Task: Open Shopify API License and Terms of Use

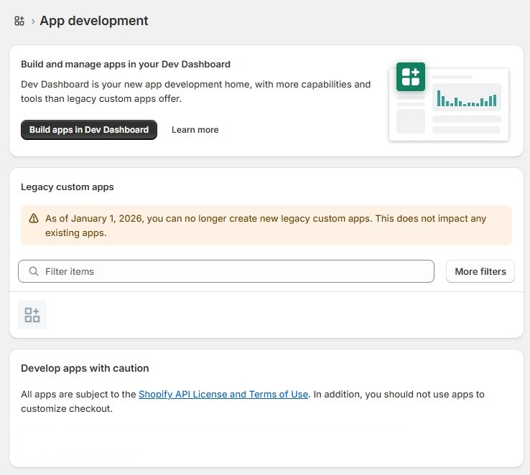Action: (223, 394)
